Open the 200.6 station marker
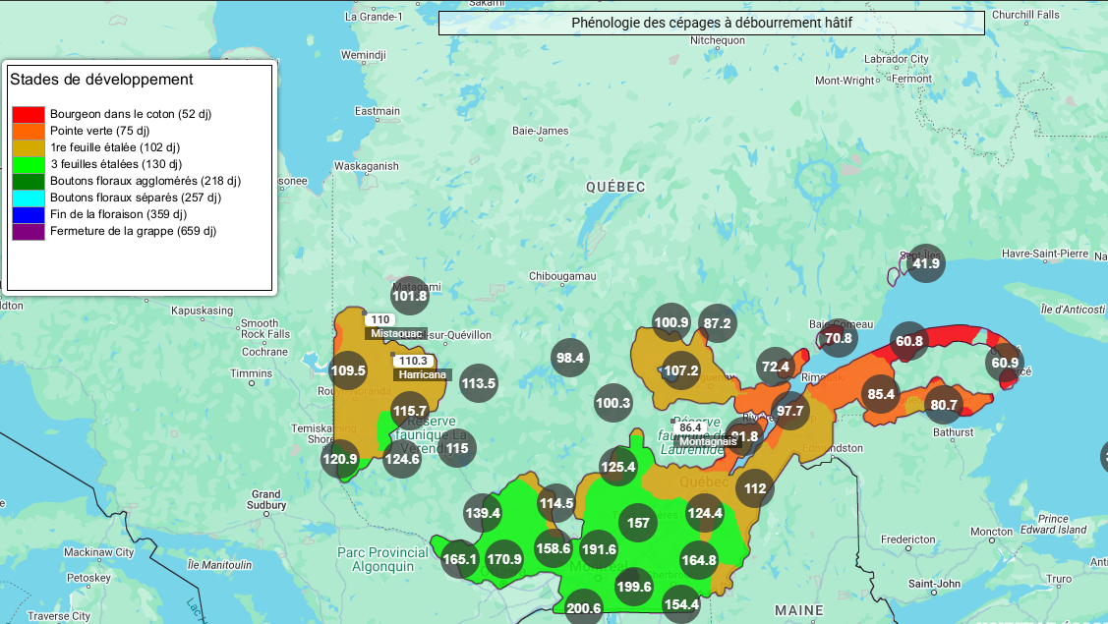The height and width of the screenshot is (624, 1108). coord(584,608)
